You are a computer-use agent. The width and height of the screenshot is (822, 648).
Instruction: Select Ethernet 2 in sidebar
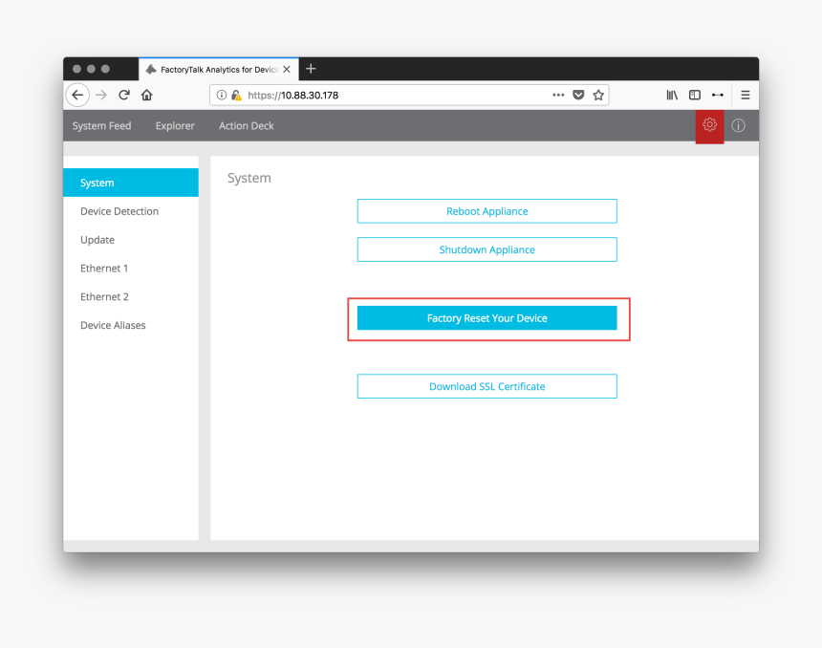pos(131,296)
